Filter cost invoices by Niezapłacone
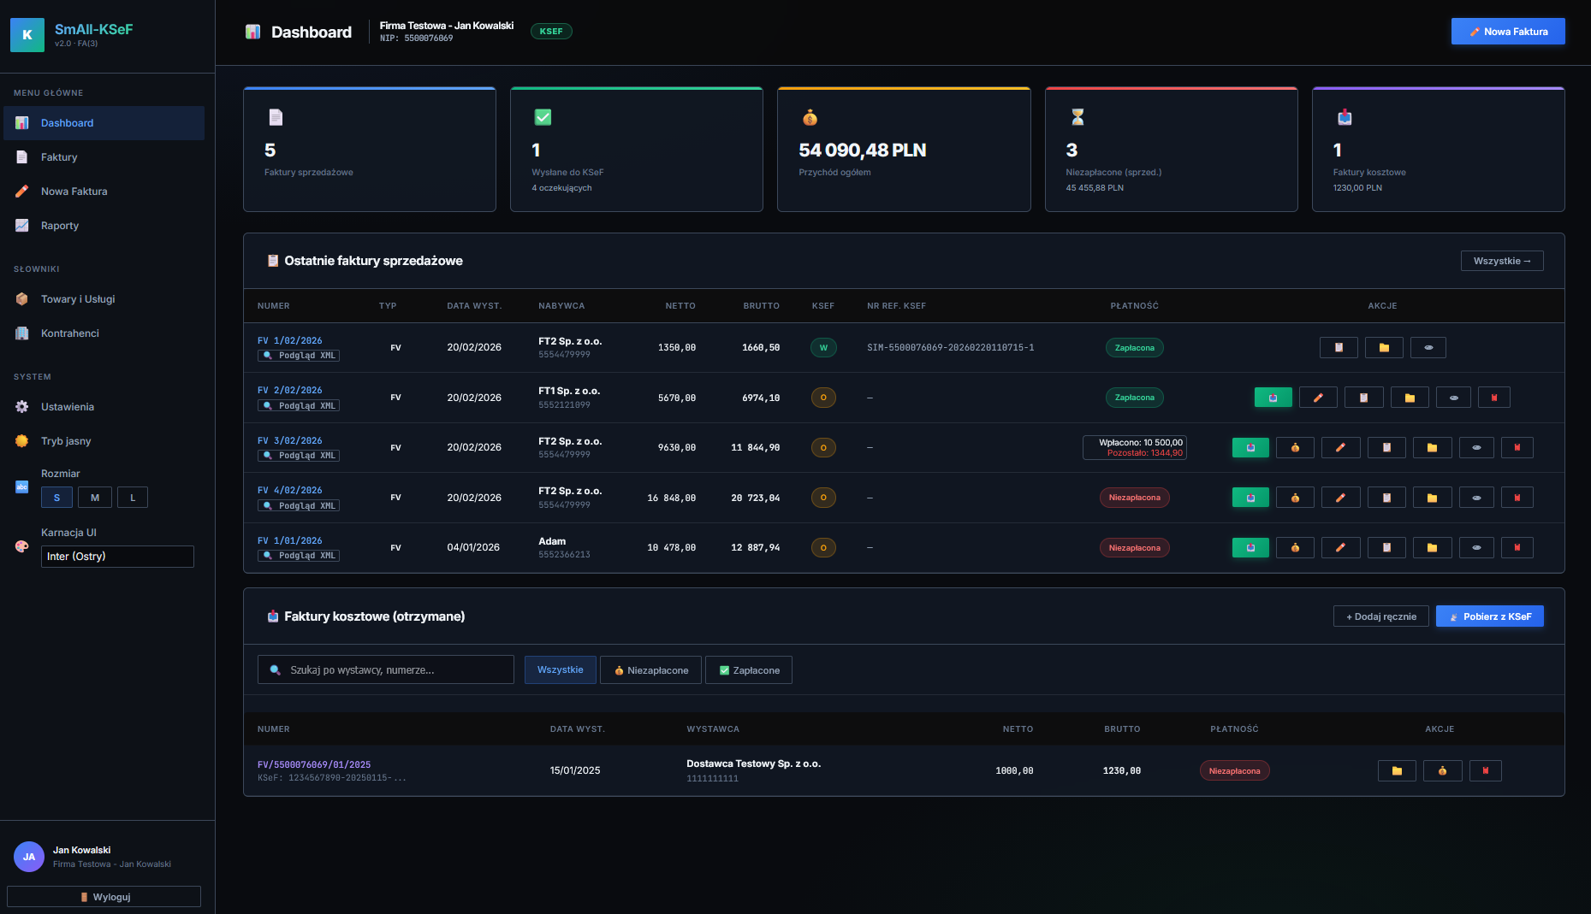Screen dimensions: 1591x914 [x=650, y=670]
